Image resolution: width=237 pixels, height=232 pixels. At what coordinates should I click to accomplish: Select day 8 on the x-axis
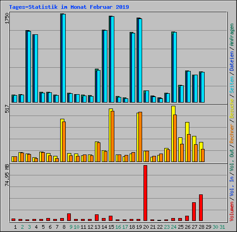click(64, 227)
